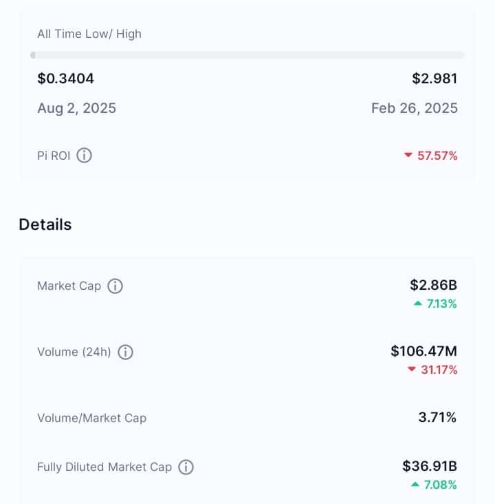
Task: Select the $36.91B fully diluted value
Action: click(430, 466)
